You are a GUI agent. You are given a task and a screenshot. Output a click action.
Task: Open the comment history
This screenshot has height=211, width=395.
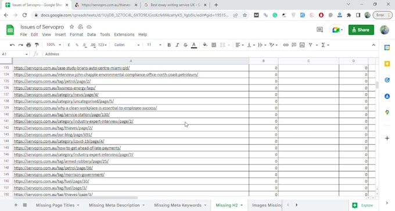319,30
